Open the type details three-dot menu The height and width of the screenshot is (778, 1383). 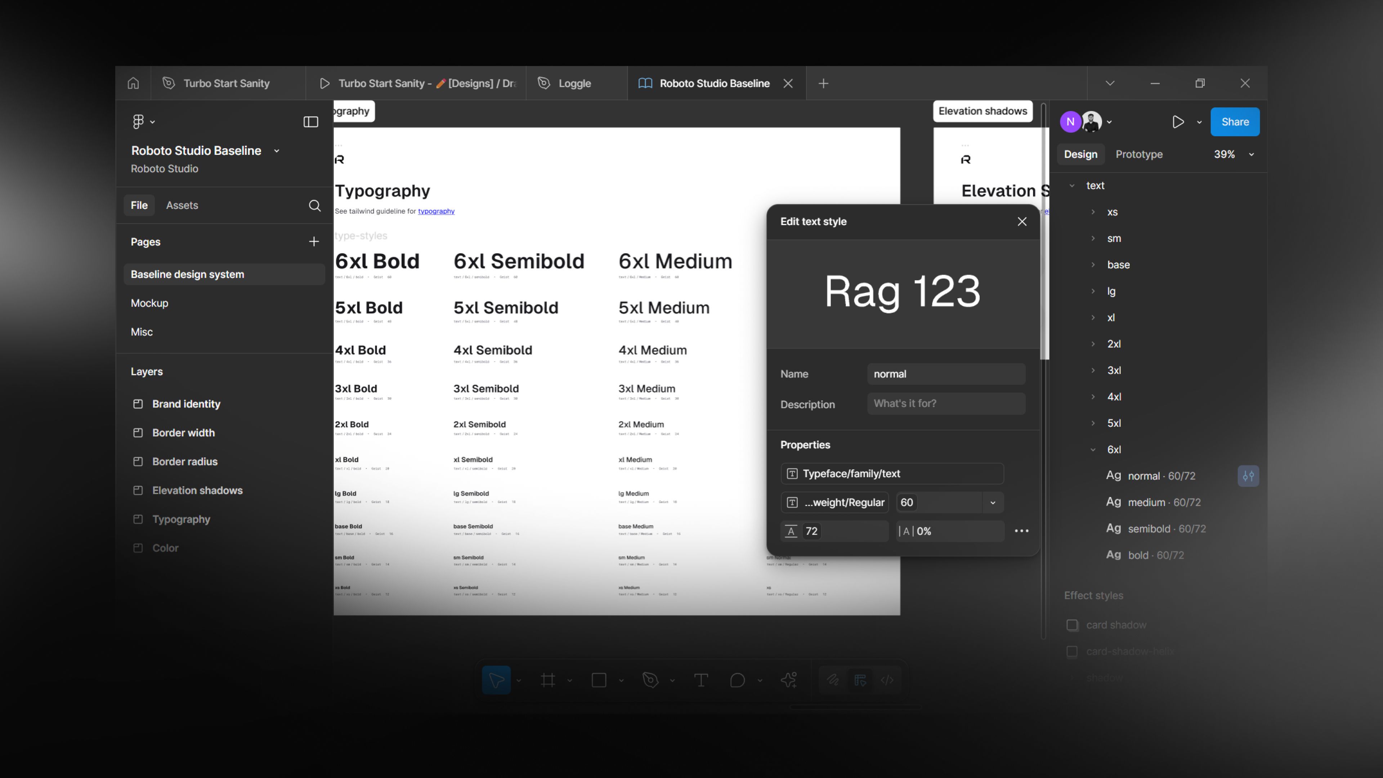click(1021, 531)
